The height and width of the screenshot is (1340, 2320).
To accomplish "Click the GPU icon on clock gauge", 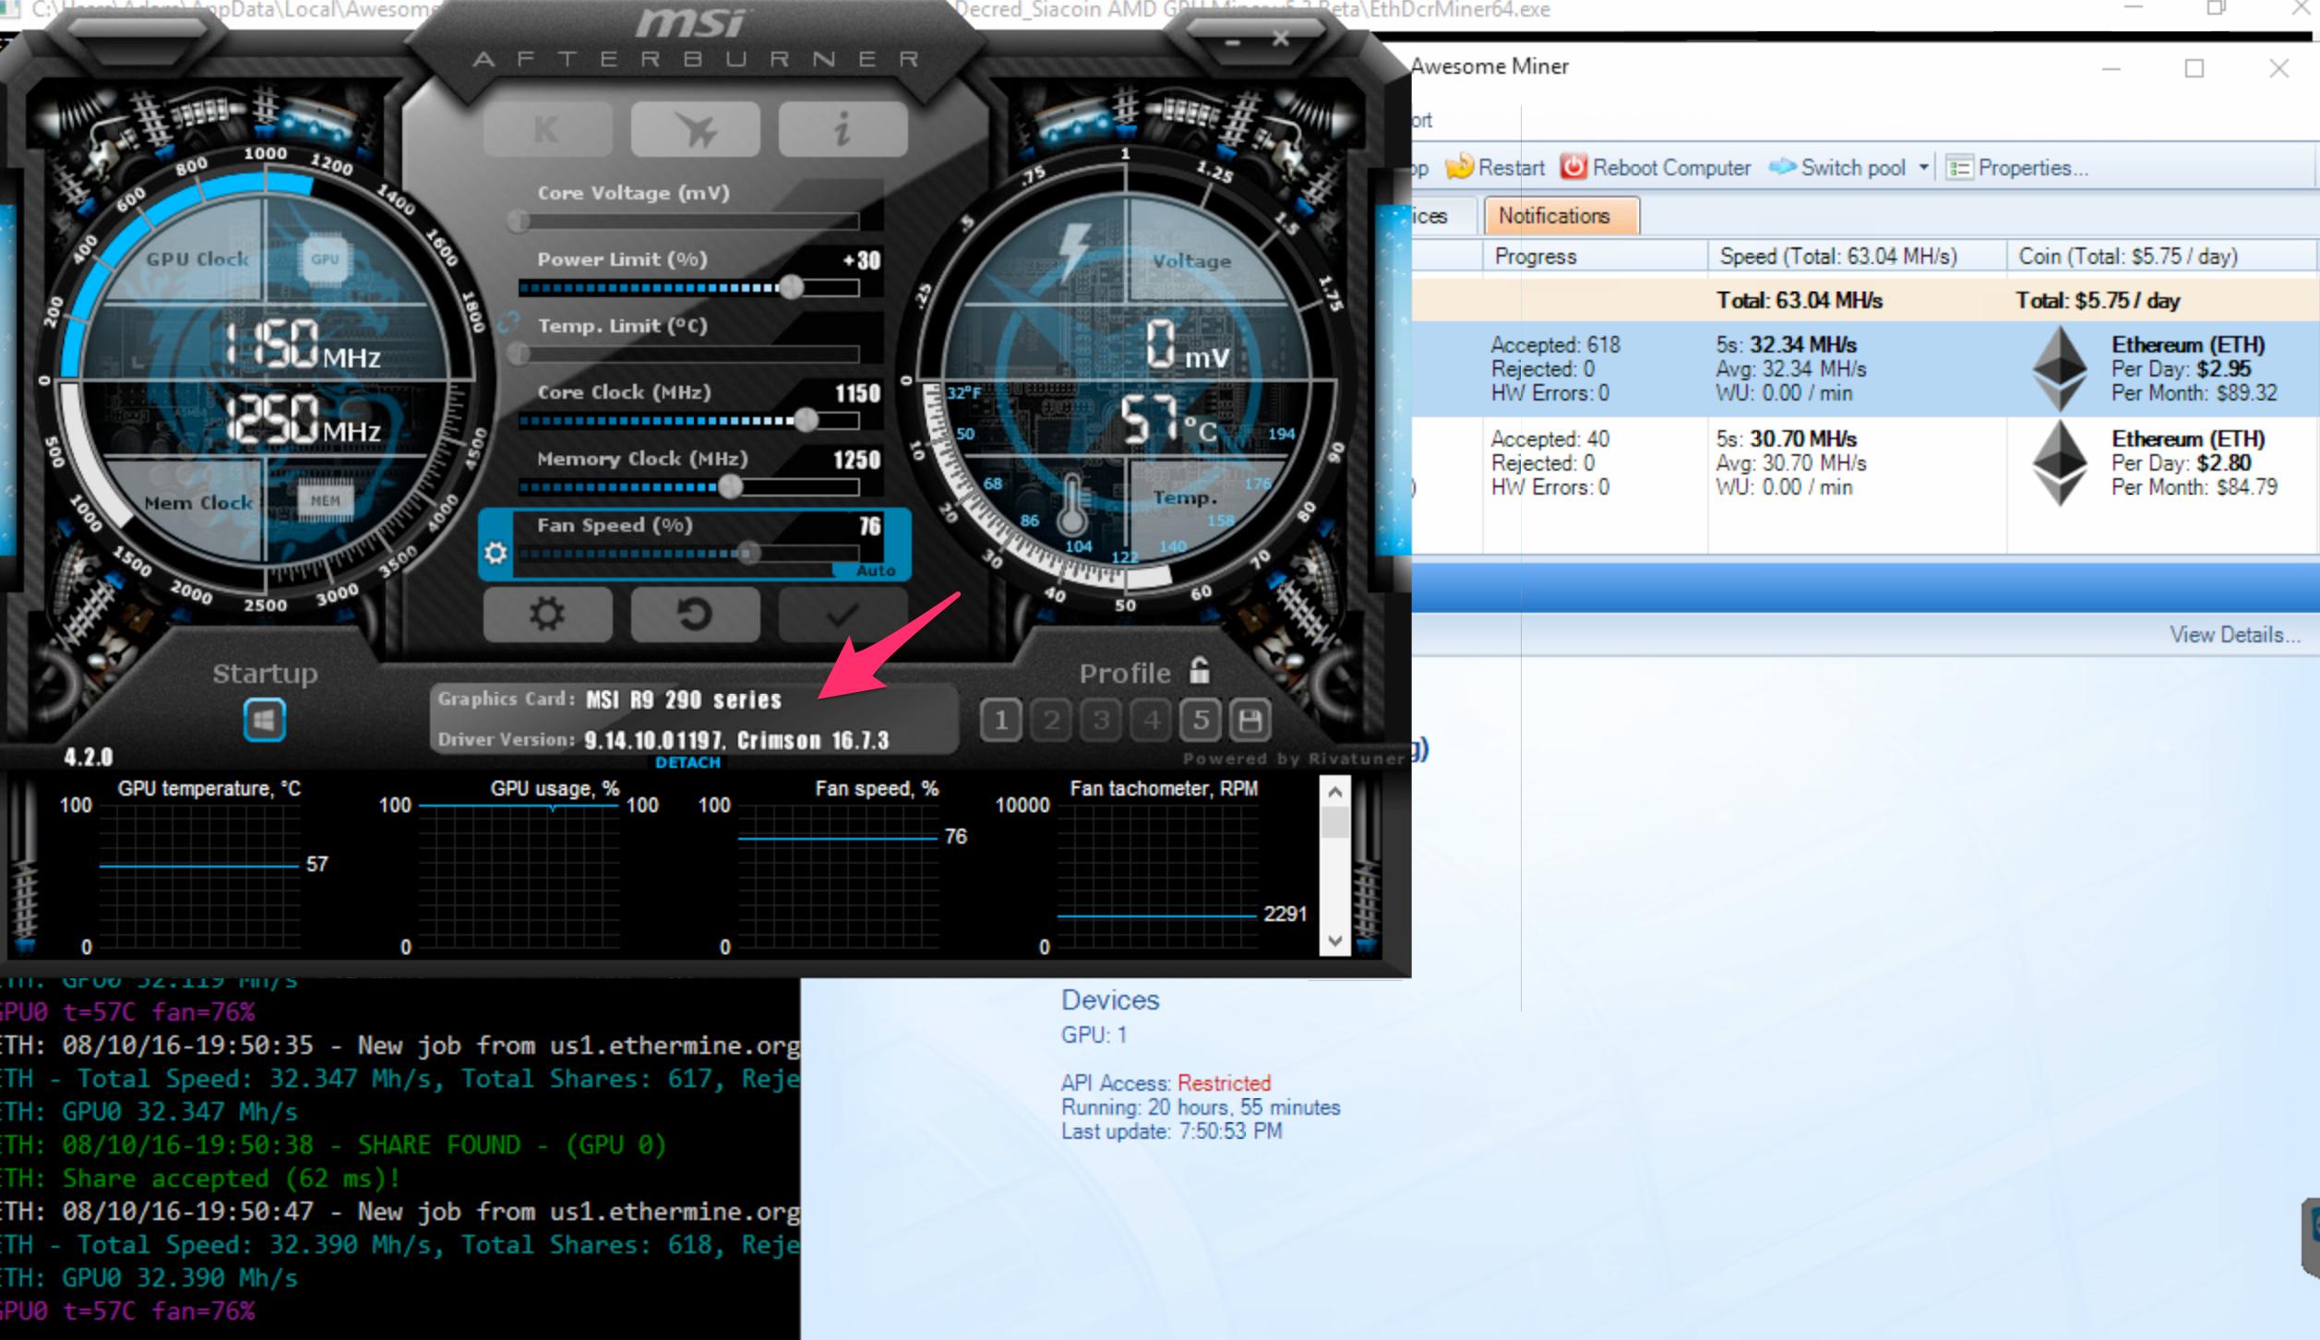I will pos(325,259).
